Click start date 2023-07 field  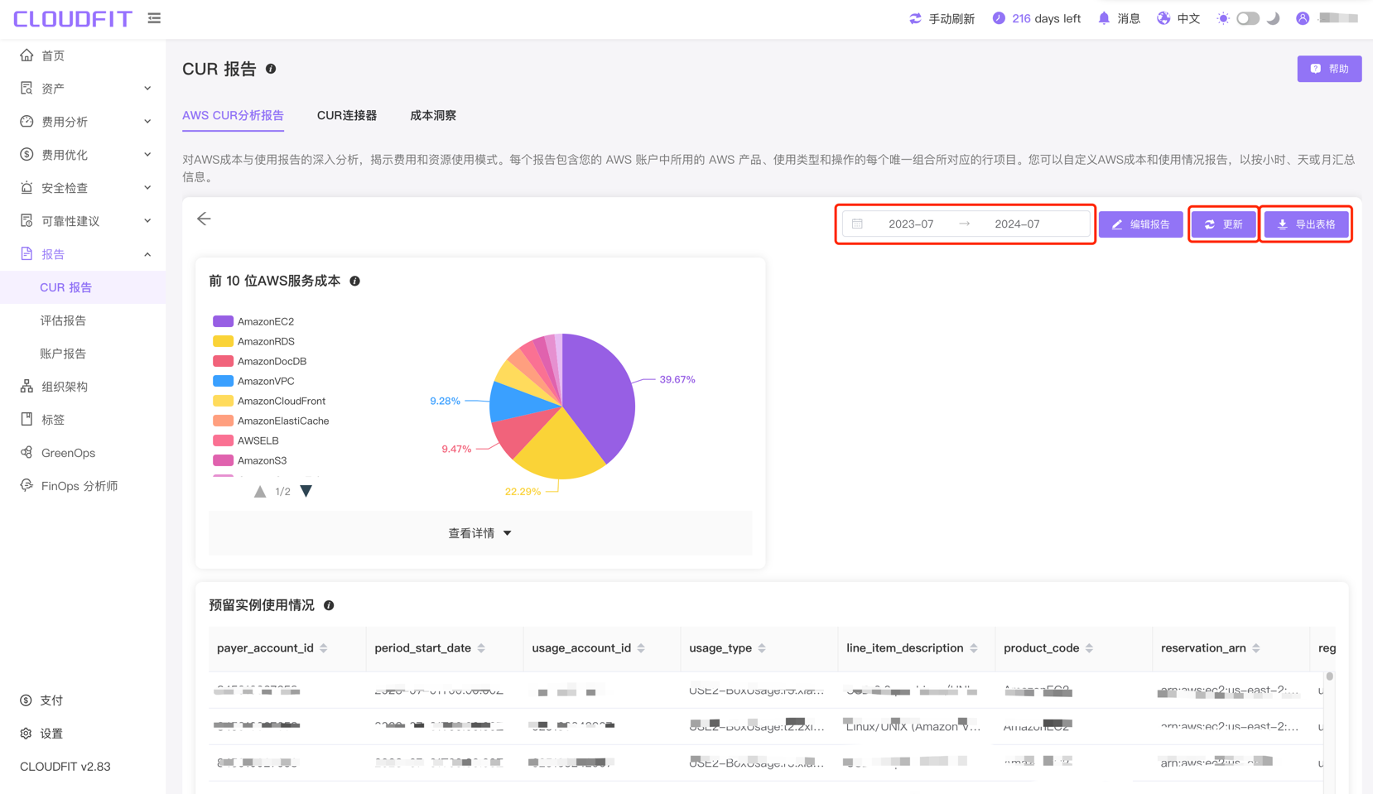coord(911,224)
